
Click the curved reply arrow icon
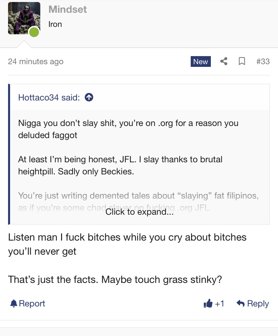click(240, 304)
